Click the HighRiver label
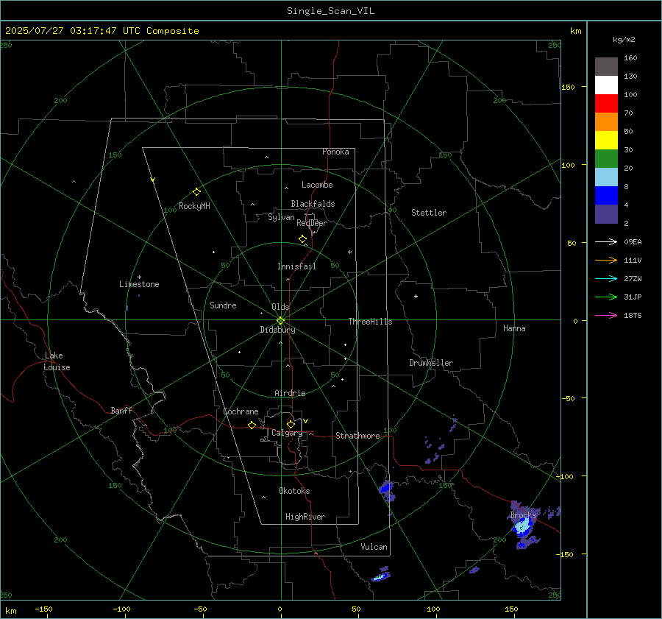Image resolution: width=662 pixels, height=619 pixels. pyautogui.click(x=305, y=517)
